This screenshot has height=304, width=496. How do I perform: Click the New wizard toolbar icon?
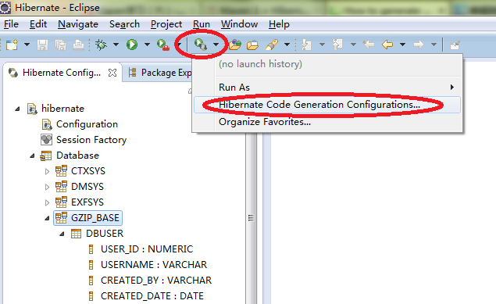pyautogui.click(x=12, y=45)
